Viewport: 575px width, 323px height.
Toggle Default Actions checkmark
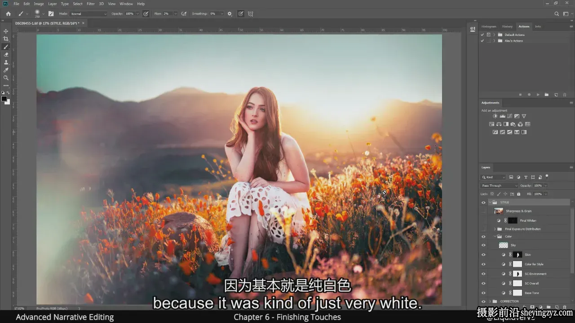[x=482, y=35]
